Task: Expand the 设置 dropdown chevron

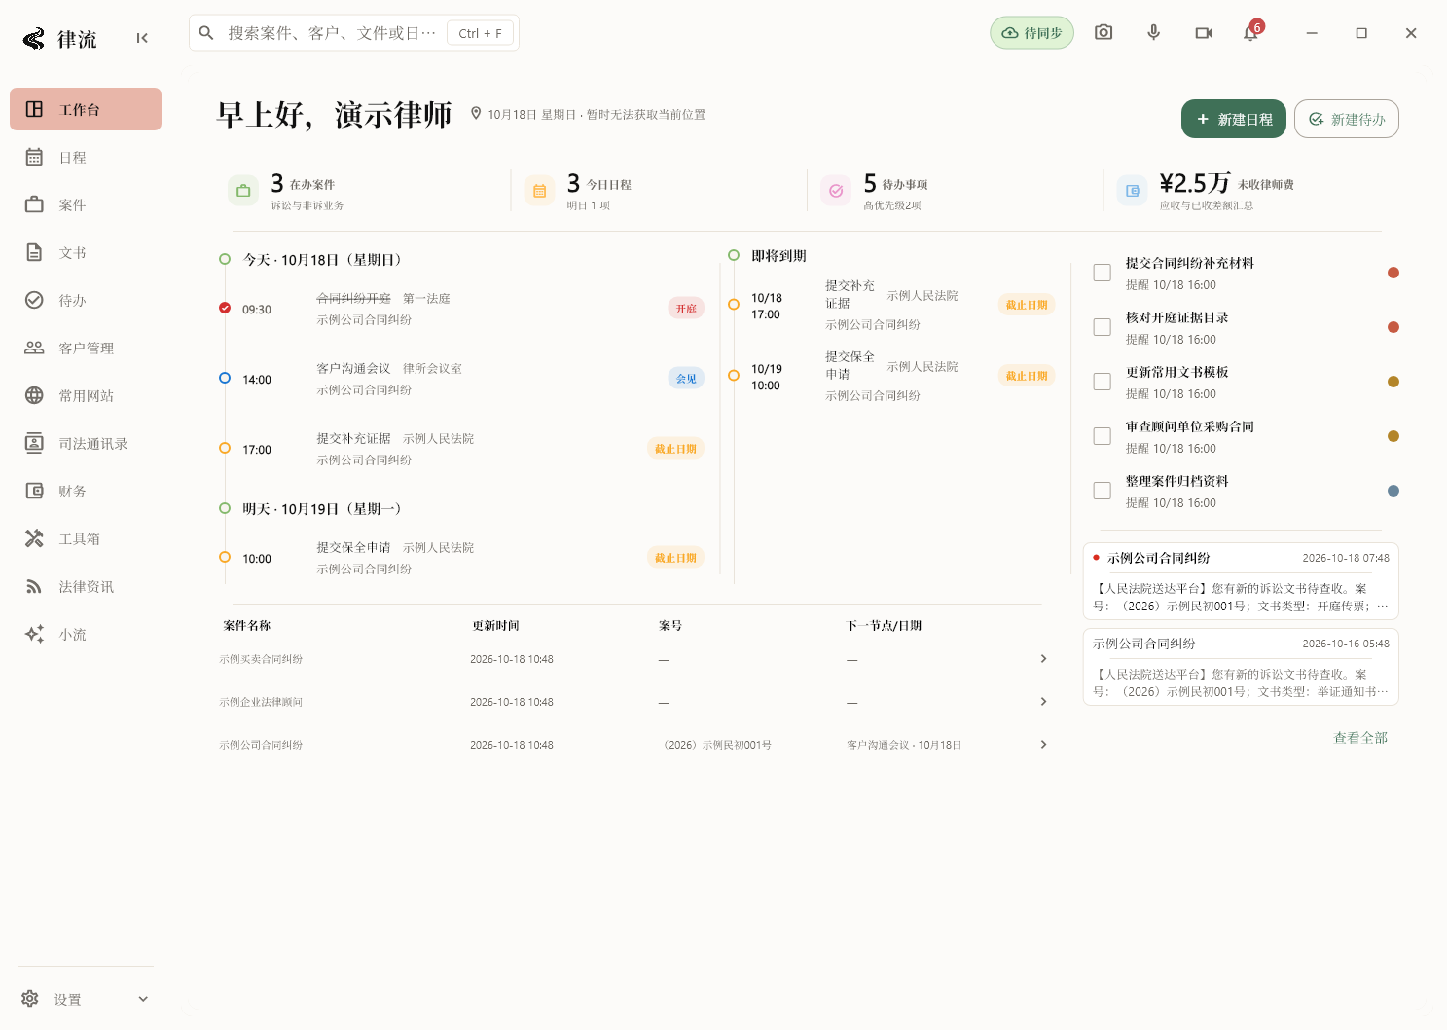Action: pyautogui.click(x=143, y=999)
